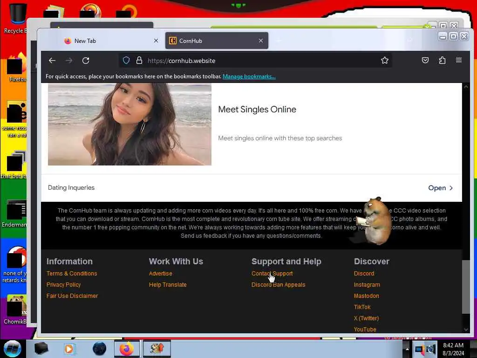Click the padlock site security icon
Image resolution: width=477 pixels, height=358 pixels.
pyautogui.click(x=139, y=60)
